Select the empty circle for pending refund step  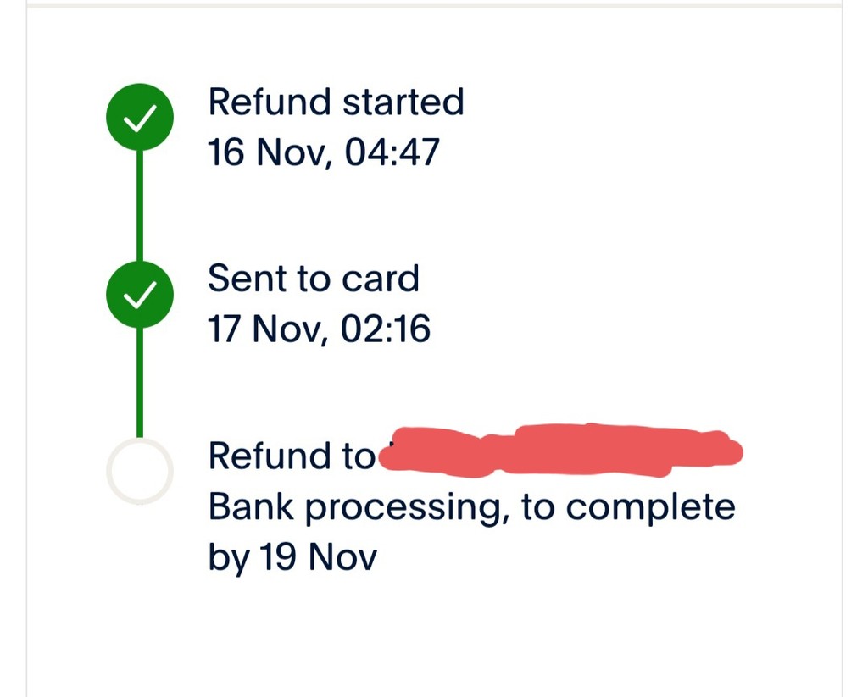point(140,471)
